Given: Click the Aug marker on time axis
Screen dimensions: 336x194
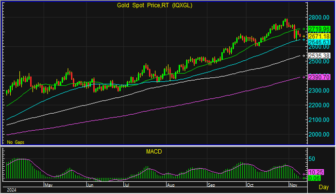Looking at the screenshot, I should click(171, 185).
